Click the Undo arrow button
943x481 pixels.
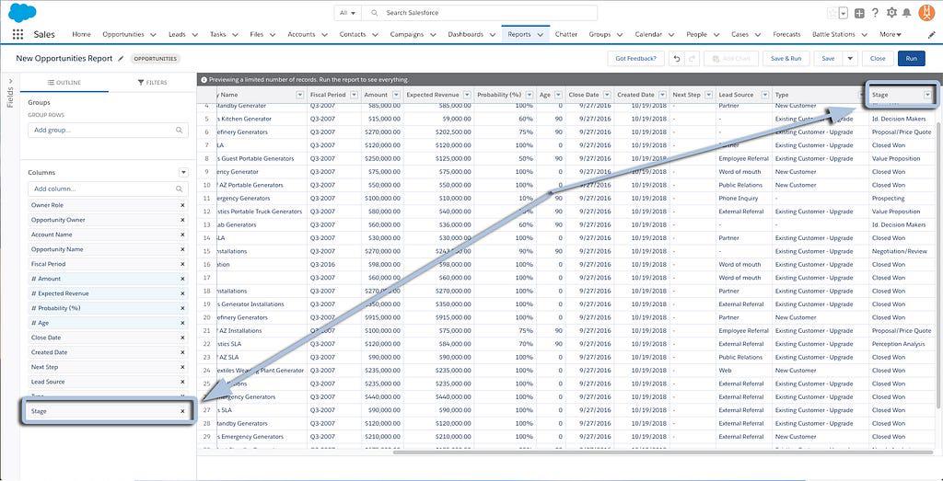pyautogui.click(x=678, y=58)
